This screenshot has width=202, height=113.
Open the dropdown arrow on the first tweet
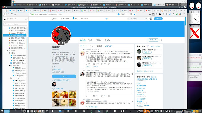pos(132,52)
